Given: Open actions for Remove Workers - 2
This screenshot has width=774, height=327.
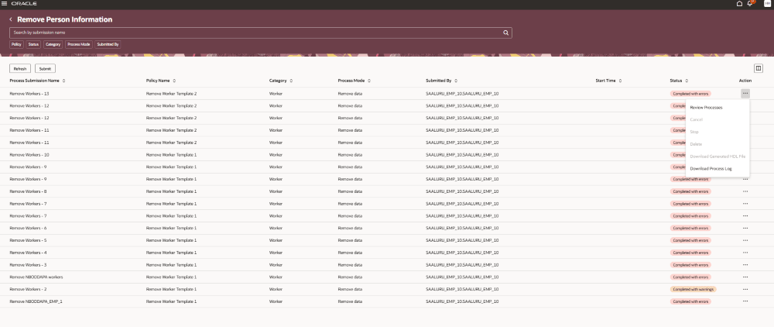Looking at the screenshot, I should (745, 290).
